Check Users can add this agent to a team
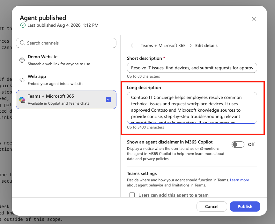The image size is (275, 224). click(132, 195)
